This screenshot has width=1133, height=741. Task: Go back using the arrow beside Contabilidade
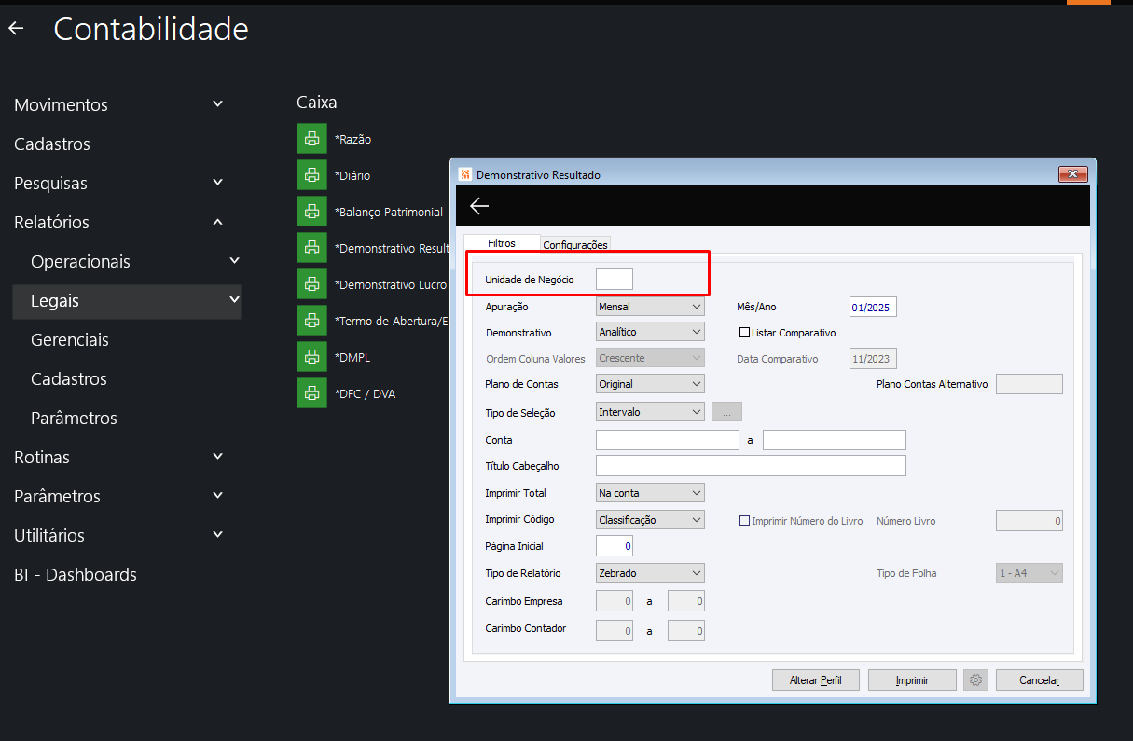tap(16, 29)
